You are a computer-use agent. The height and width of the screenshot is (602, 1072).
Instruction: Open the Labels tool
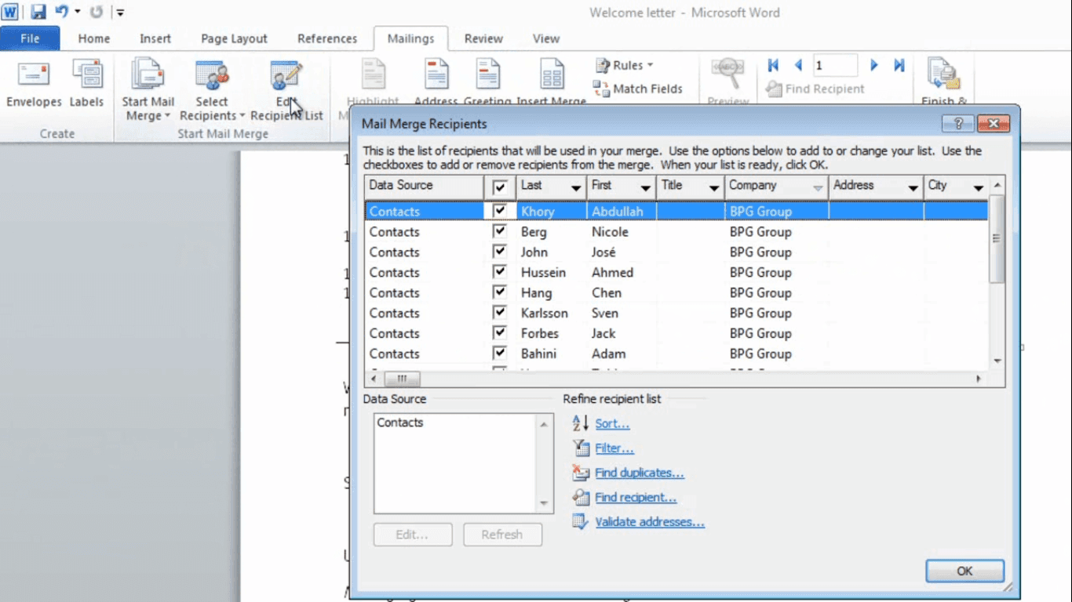[86, 84]
